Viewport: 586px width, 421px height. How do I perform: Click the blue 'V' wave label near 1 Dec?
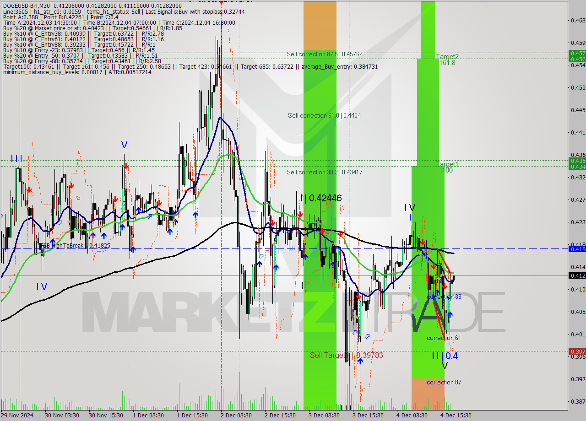(x=124, y=145)
